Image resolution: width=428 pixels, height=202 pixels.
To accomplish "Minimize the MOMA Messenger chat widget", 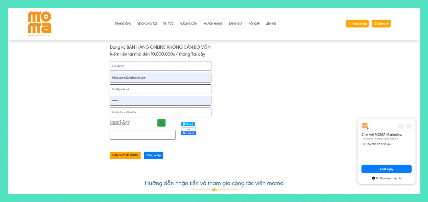I will [x=409, y=126].
